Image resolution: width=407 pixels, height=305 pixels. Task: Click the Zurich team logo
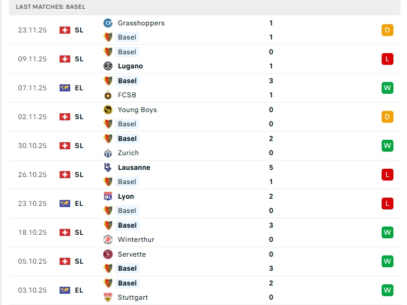pyautogui.click(x=108, y=153)
